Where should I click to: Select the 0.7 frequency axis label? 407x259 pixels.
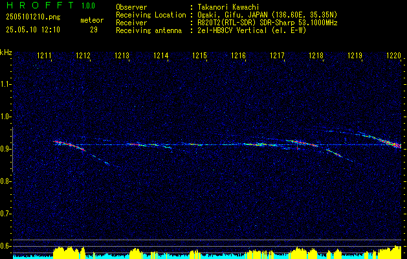point(5,214)
